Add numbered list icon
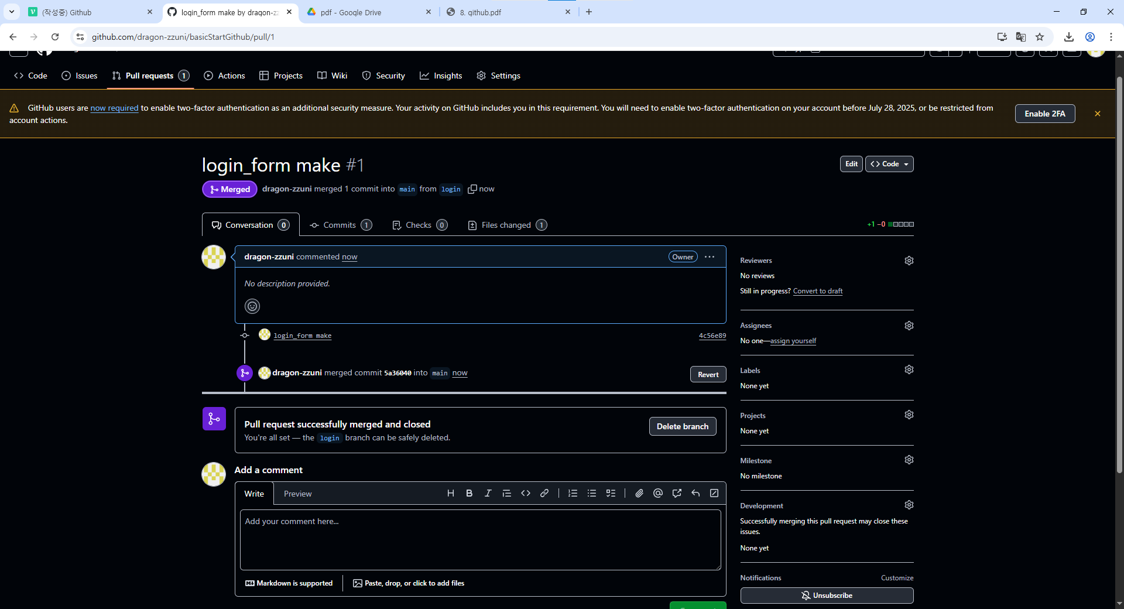1124x609 pixels. tap(573, 494)
